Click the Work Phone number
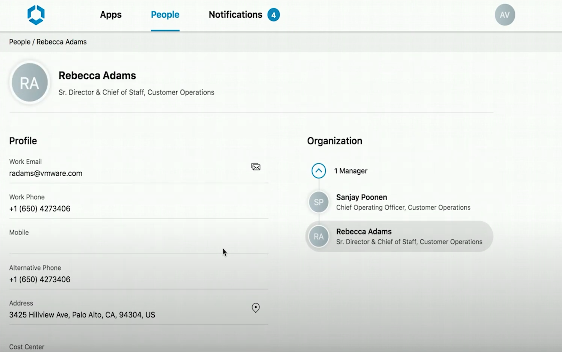 click(x=39, y=208)
